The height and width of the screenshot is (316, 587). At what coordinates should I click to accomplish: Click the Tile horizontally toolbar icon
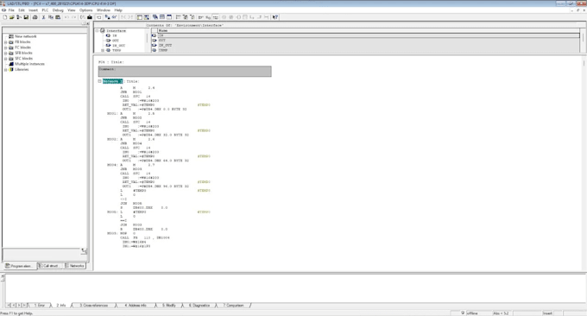pyautogui.click(x=162, y=17)
